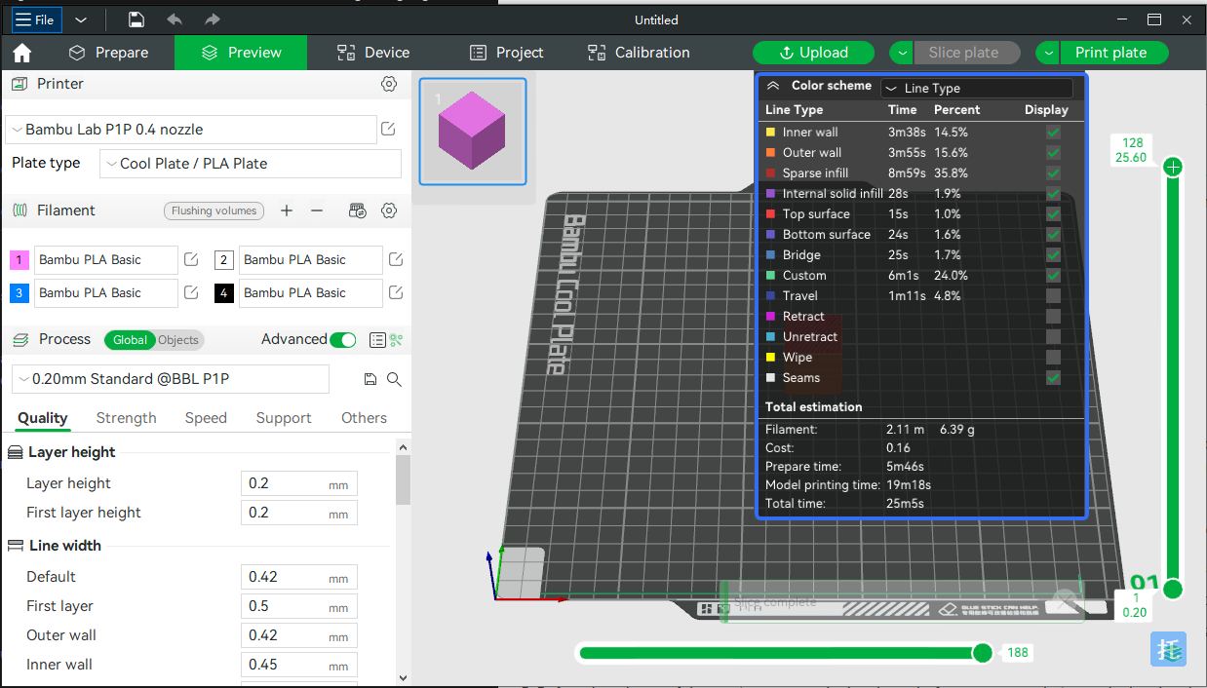This screenshot has width=1207, height=688.
Task: Click compare presets icon beside Advanced
Action: (x=396, y=340)
